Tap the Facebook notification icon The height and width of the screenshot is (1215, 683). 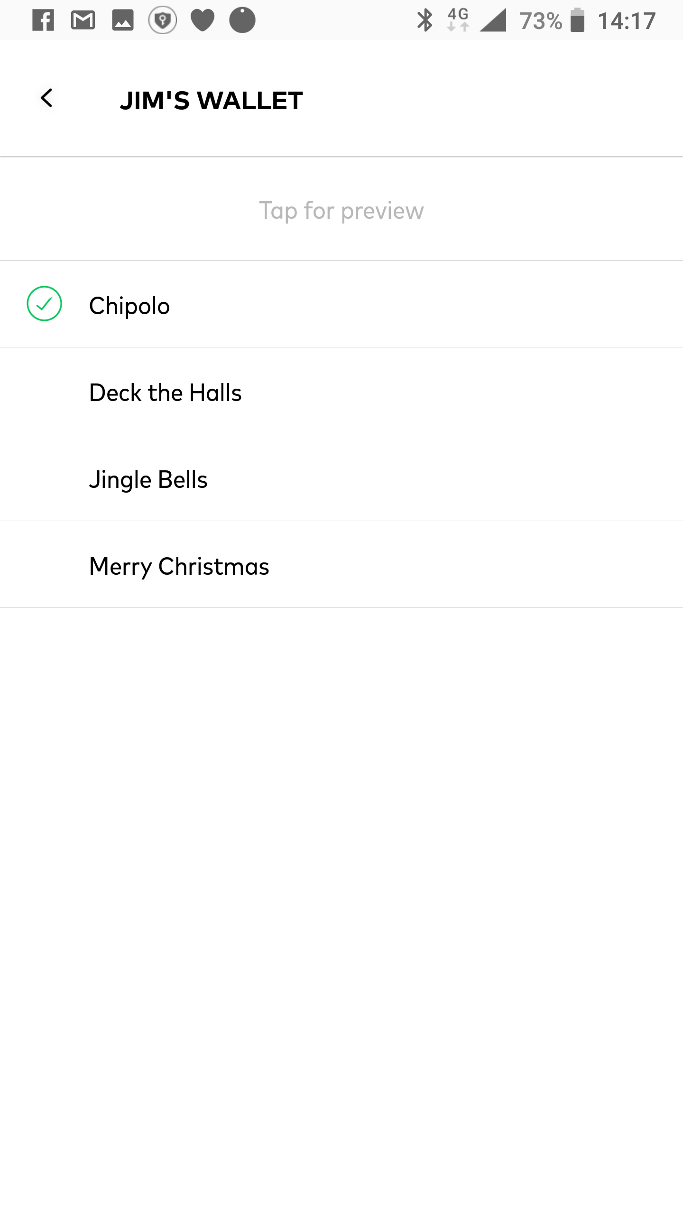pyautogui.click(x=43, y=21)
